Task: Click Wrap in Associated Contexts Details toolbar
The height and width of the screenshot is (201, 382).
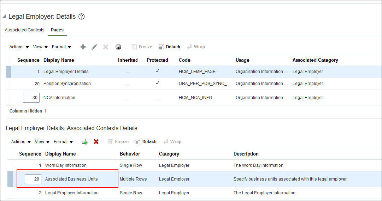Action: point(172,141)
